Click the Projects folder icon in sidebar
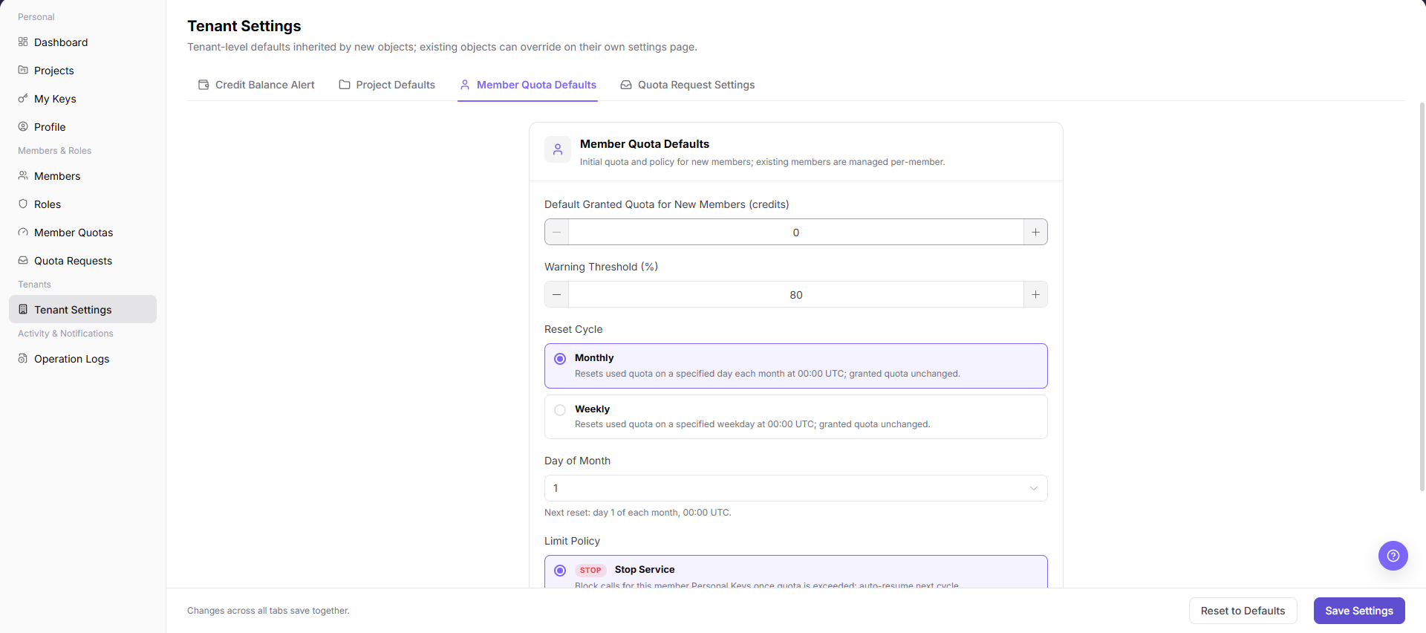Image resolution: width=1426 pixels, height=633 pixels. (23, 70)
